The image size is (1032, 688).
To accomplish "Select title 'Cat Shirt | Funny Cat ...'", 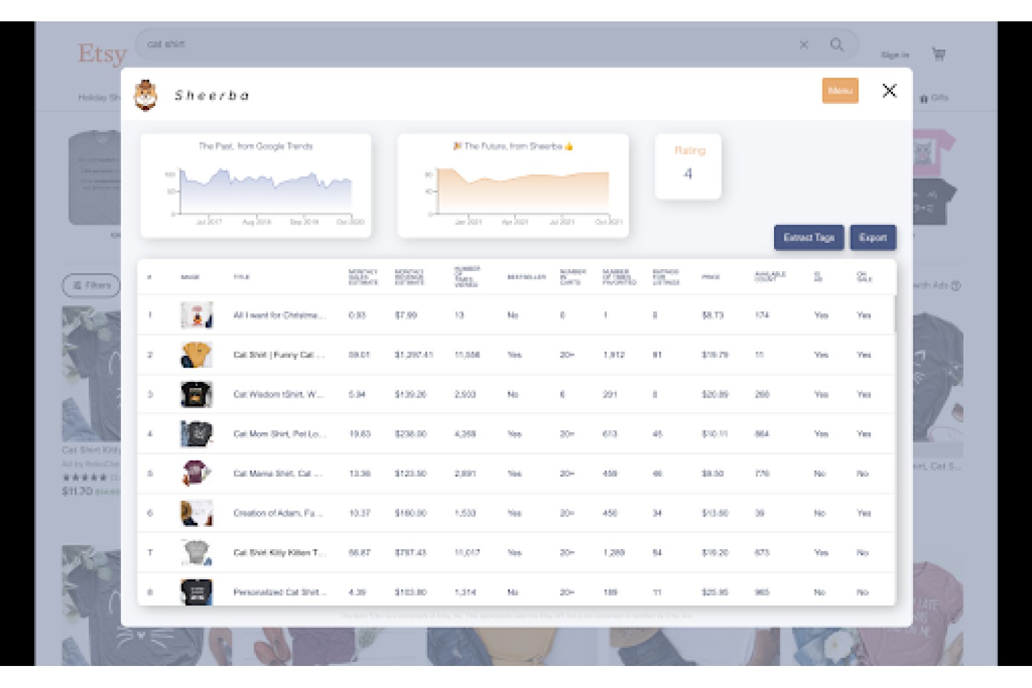I will tap(279, 355).
